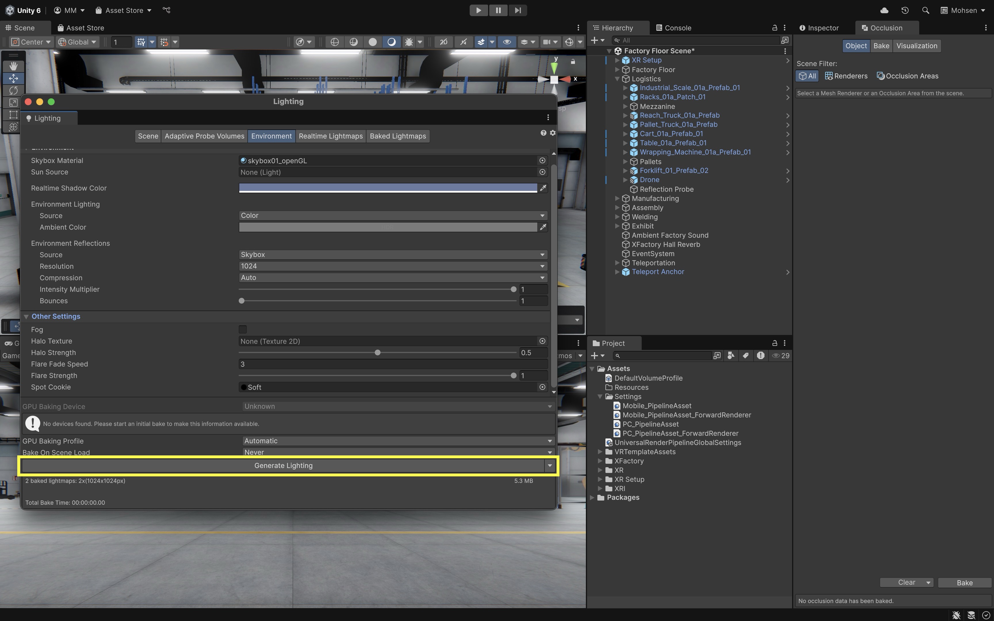Viewport: 994px width, 621px height.
Task: Click the Generate Lighting button
Action: coord(283,465)
